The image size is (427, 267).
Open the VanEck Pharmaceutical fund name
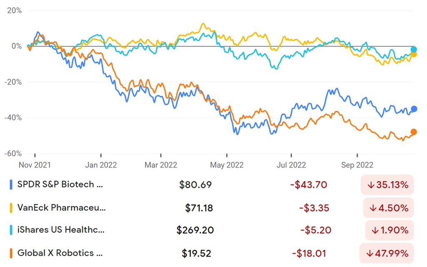(x=62, y=207)
